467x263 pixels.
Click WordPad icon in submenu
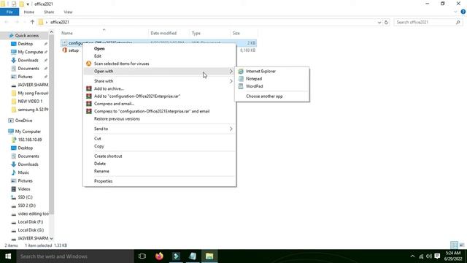(241, 86)
